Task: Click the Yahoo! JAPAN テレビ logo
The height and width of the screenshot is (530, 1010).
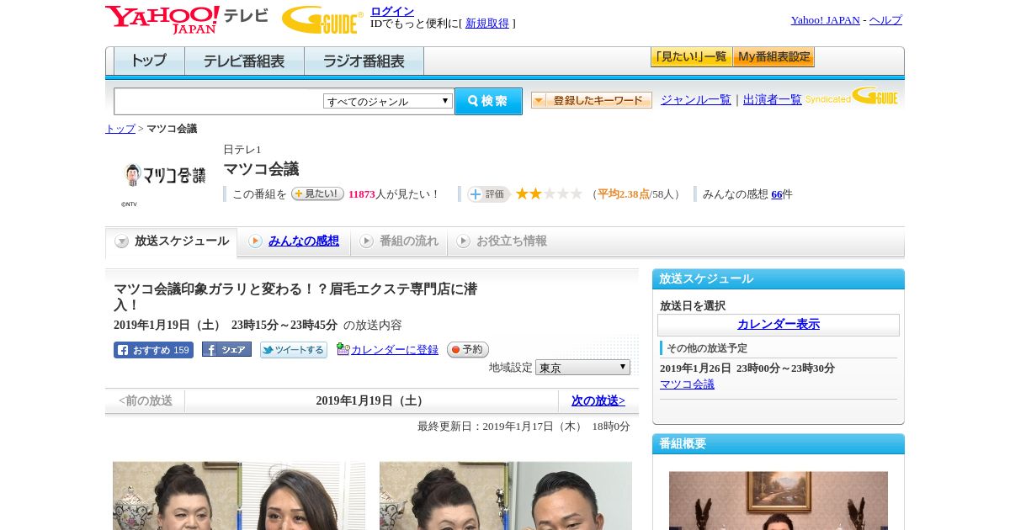Action: 187,19
